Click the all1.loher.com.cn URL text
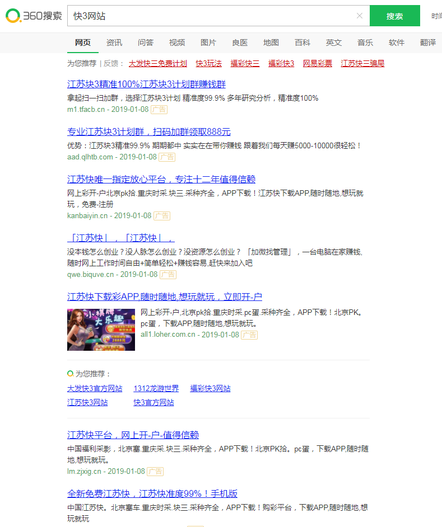The width and height of the screenshot is (442, 527). click(168, 335)
